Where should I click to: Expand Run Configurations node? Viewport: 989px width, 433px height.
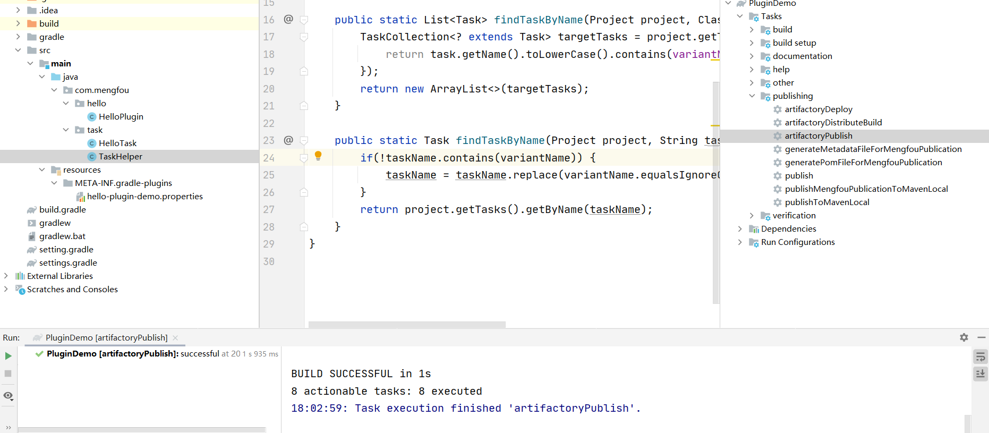click(740, 242)
